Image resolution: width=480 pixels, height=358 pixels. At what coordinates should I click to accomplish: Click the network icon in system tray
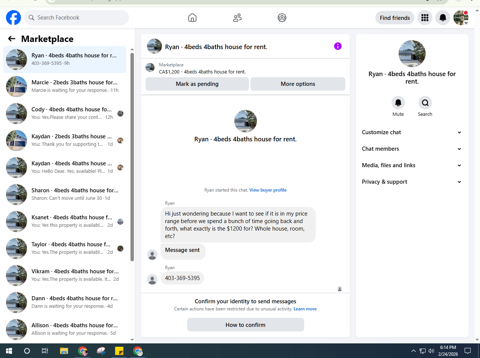click(x=423, y=351)
